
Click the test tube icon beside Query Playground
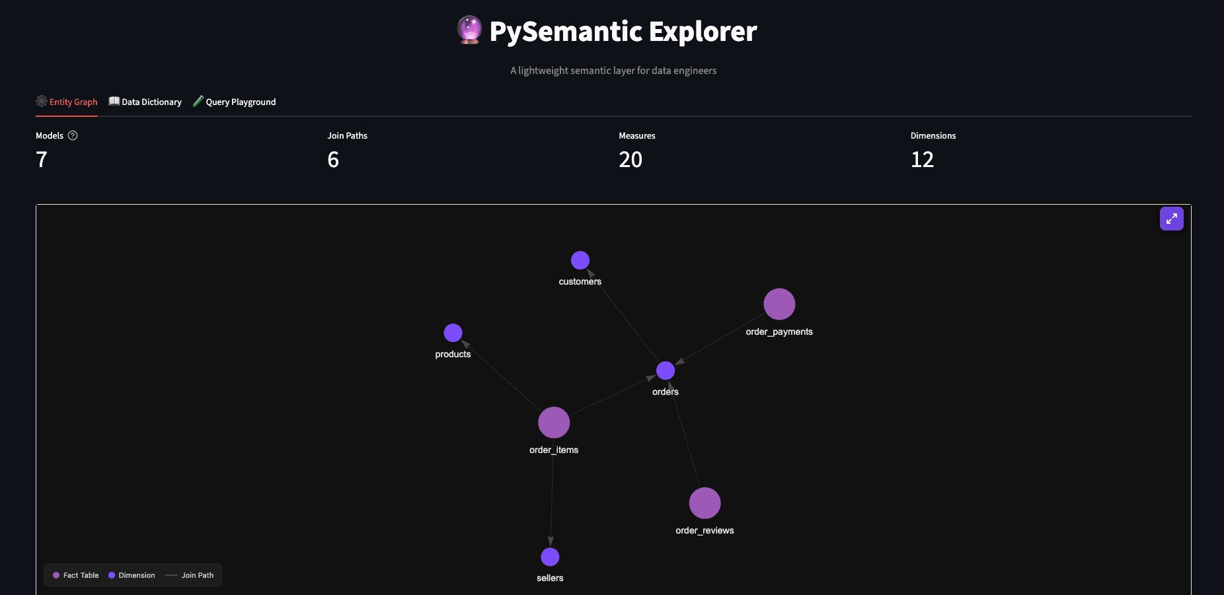[198, 101]
